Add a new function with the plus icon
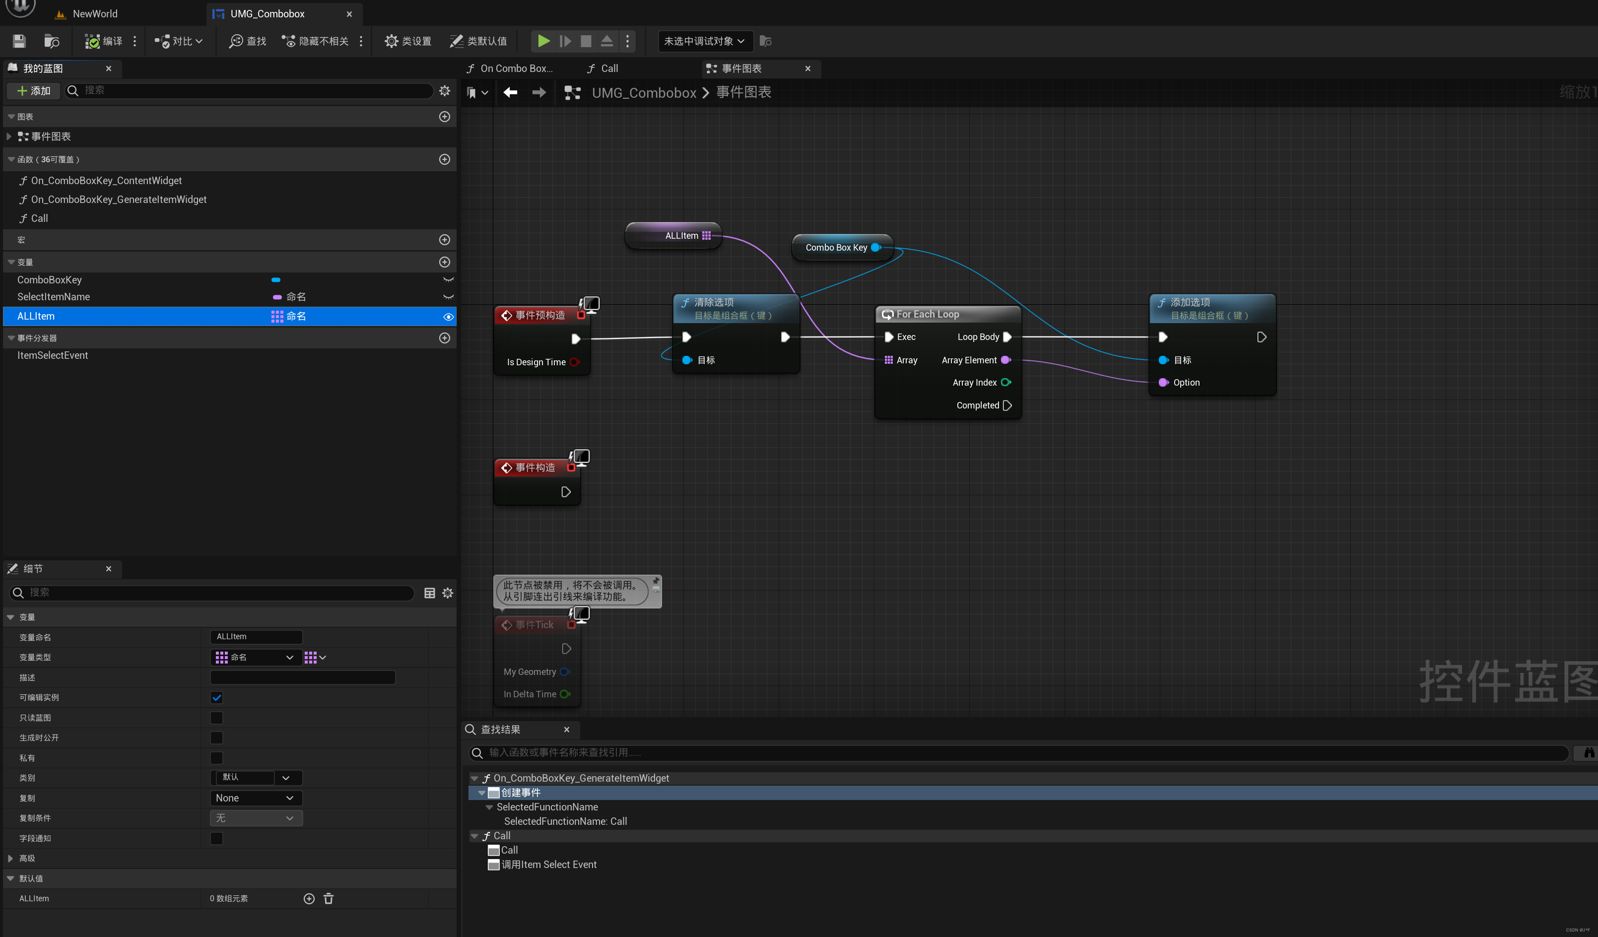Image resolution: width=1598 pixels, height=937 pixels. (445, 159)
